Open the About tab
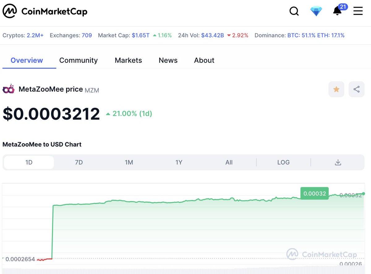371x274 pixels. pos(204,60)
